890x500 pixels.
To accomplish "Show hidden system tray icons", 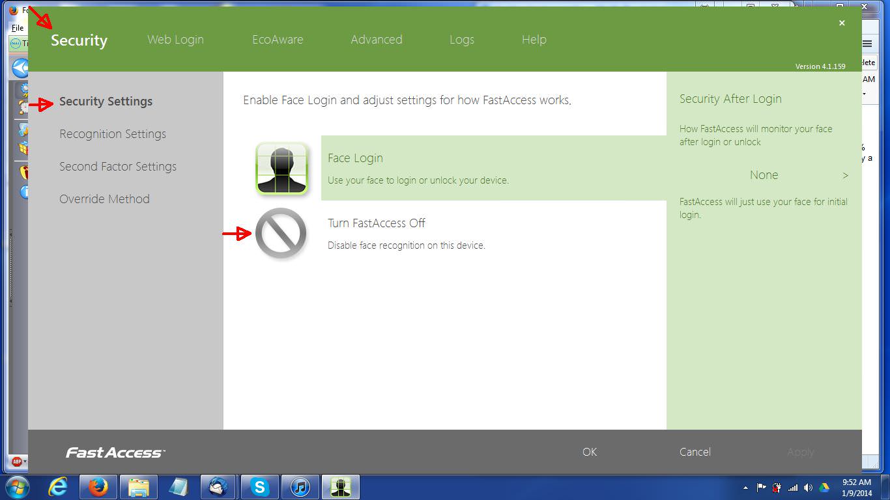I will coord(745,488).
